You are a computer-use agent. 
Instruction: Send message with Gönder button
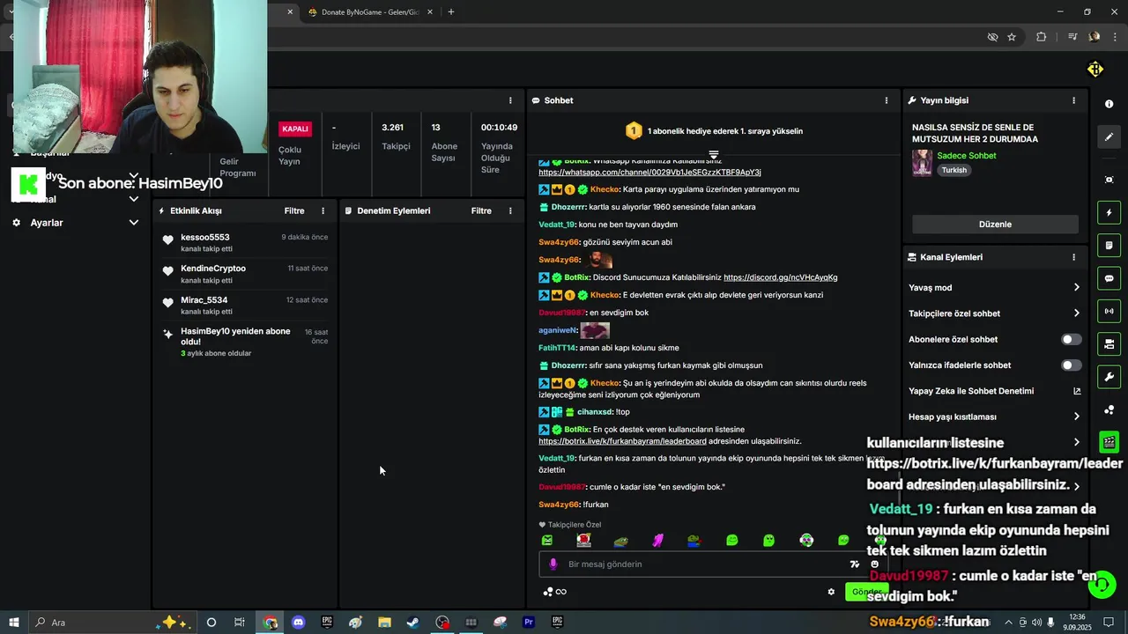coord(865,592)
